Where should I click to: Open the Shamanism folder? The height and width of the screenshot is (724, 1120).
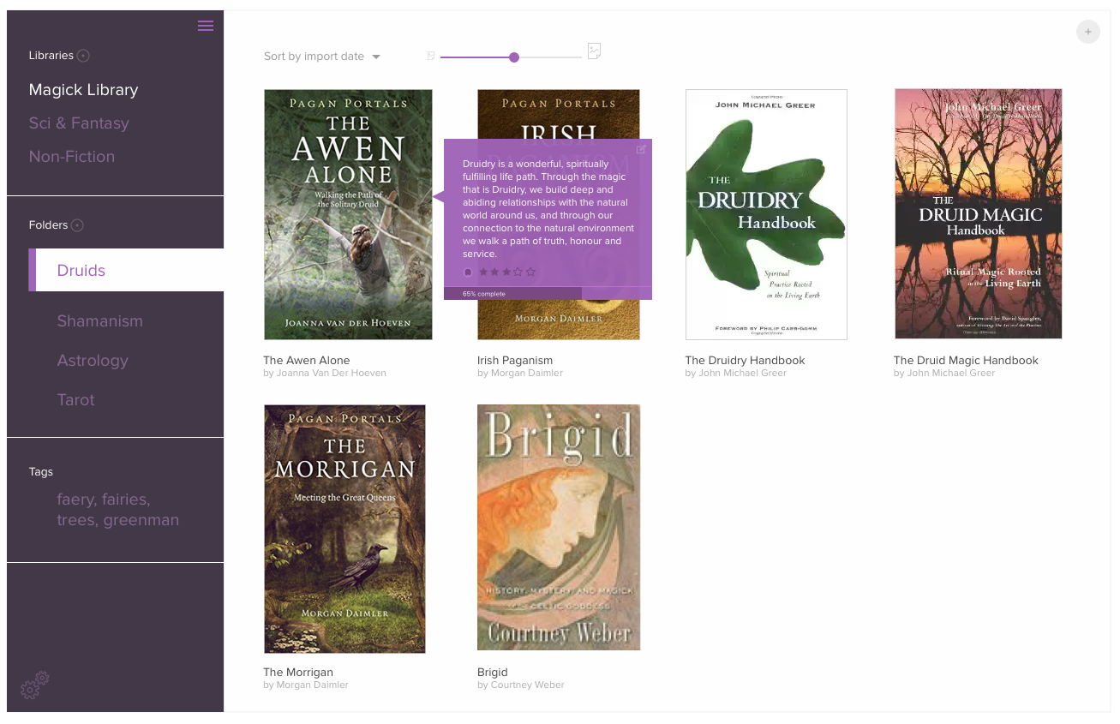coord(99,321)
